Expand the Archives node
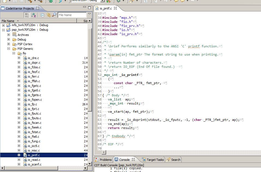This screenshot has height=172, width=261. click(x=8, y=35)
